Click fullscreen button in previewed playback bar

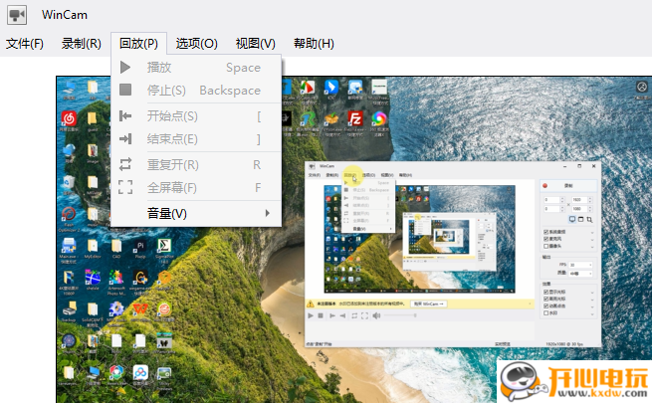(x=364, y=315)
